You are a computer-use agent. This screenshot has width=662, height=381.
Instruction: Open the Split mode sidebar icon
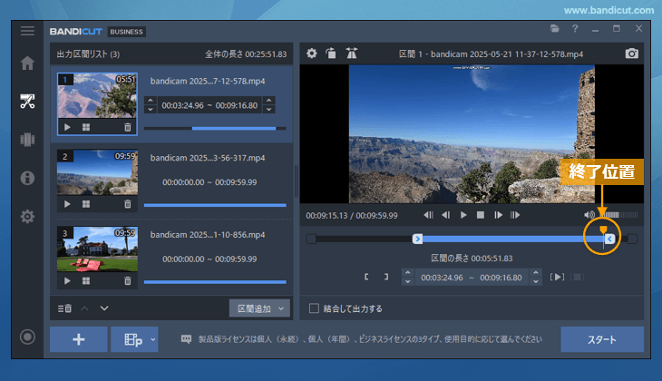(x=28, y=140)
